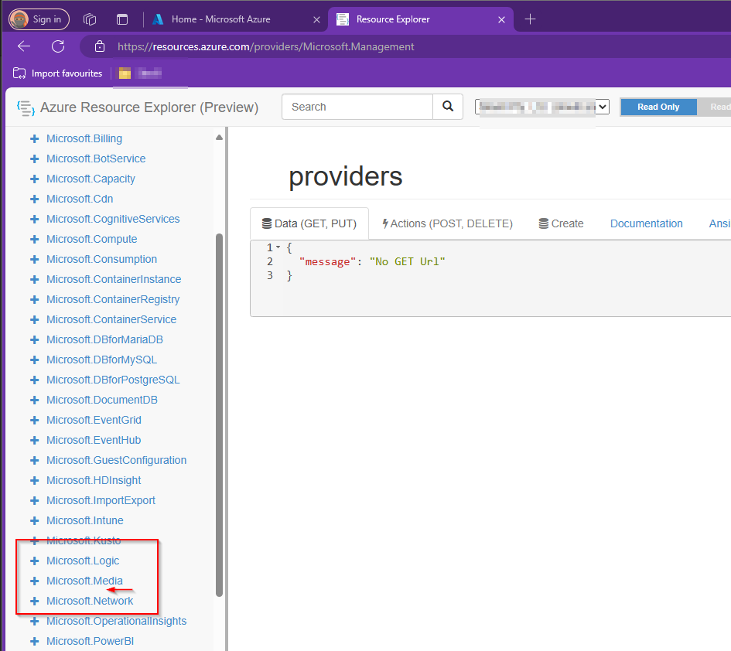Screen dimensions: 731x651
Task: Click the search magnifier button
Action: pos(448,107)
